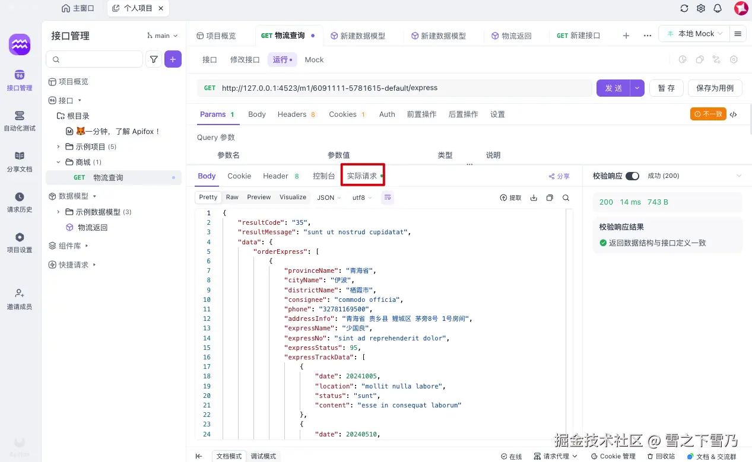Open the Headers request tab
This screenshot has height=462, width=752.
coord(297,114)
